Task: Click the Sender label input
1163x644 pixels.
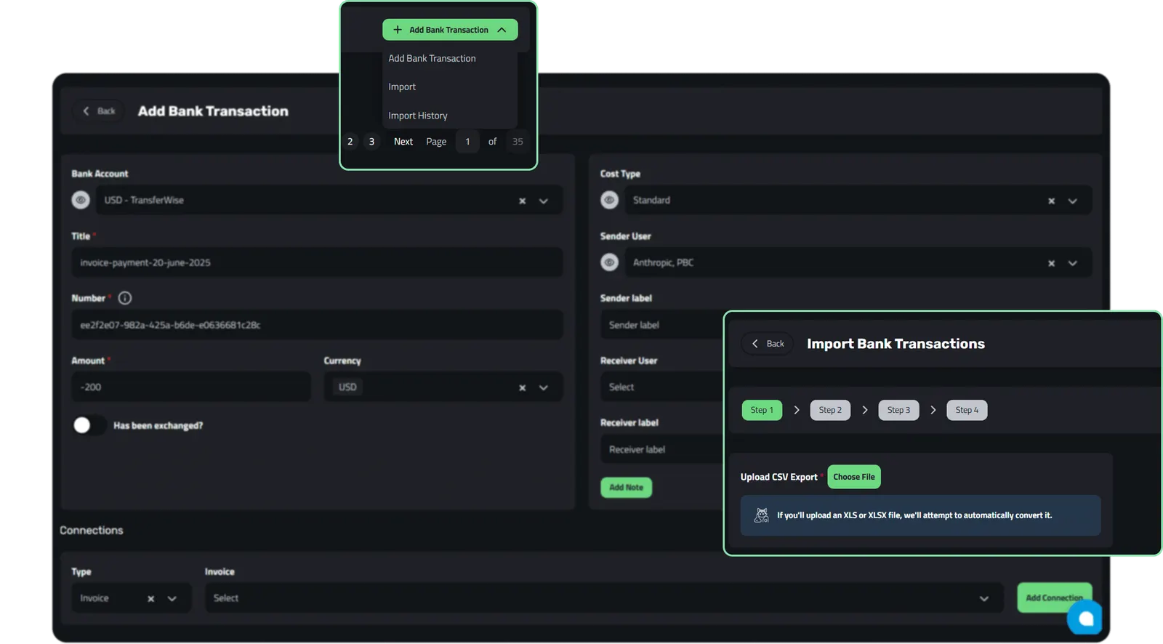Action: 661,325
